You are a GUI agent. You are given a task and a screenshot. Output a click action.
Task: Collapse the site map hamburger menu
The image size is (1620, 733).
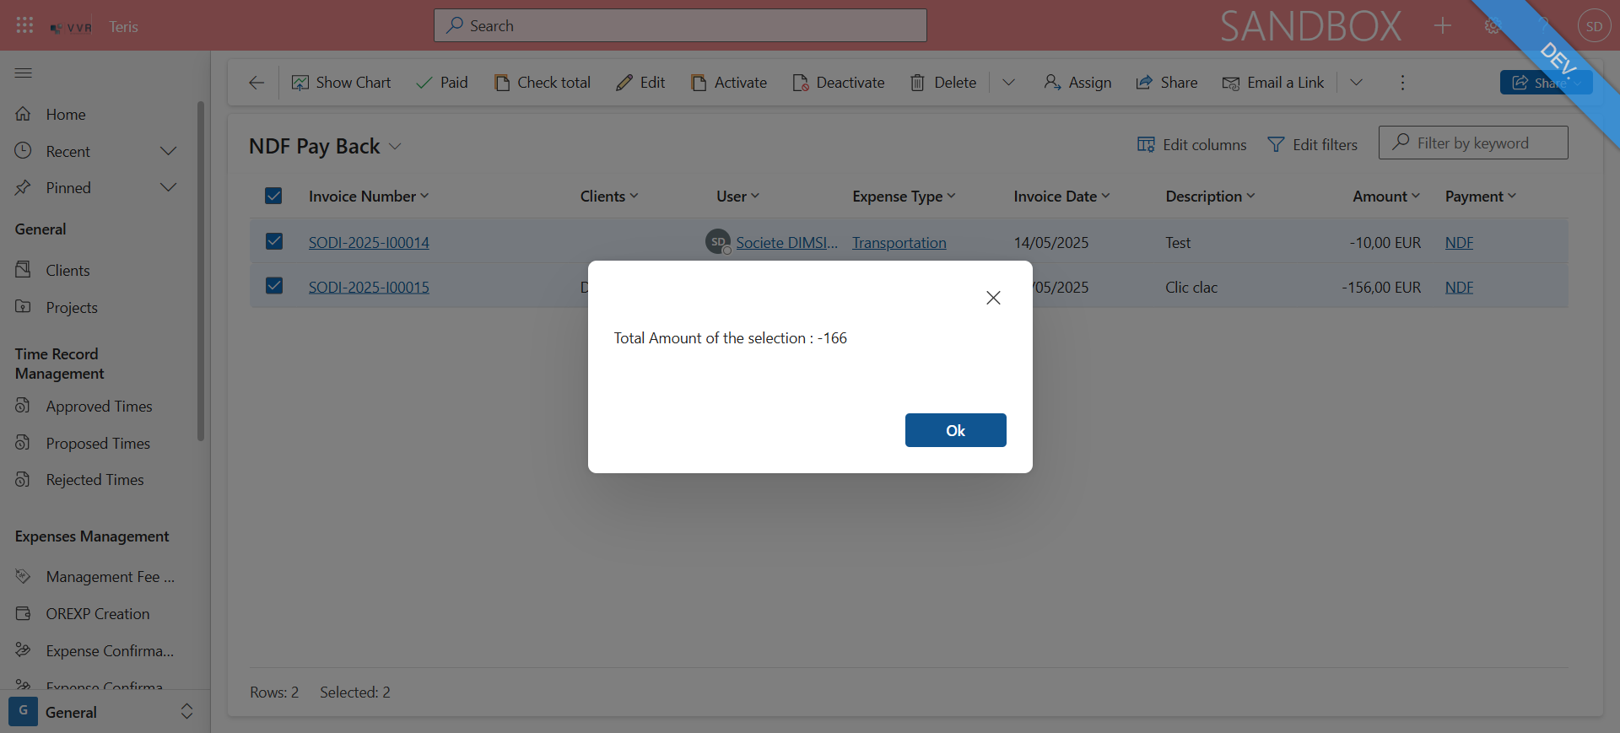pyautogui.click(x=24, y=73)
